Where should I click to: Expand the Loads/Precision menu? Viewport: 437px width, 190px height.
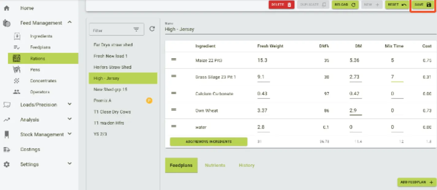pos(70,104)
